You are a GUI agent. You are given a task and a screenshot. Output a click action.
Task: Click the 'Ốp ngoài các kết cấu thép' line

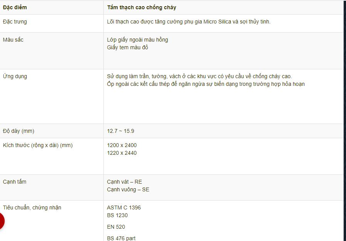pos(206,84)
